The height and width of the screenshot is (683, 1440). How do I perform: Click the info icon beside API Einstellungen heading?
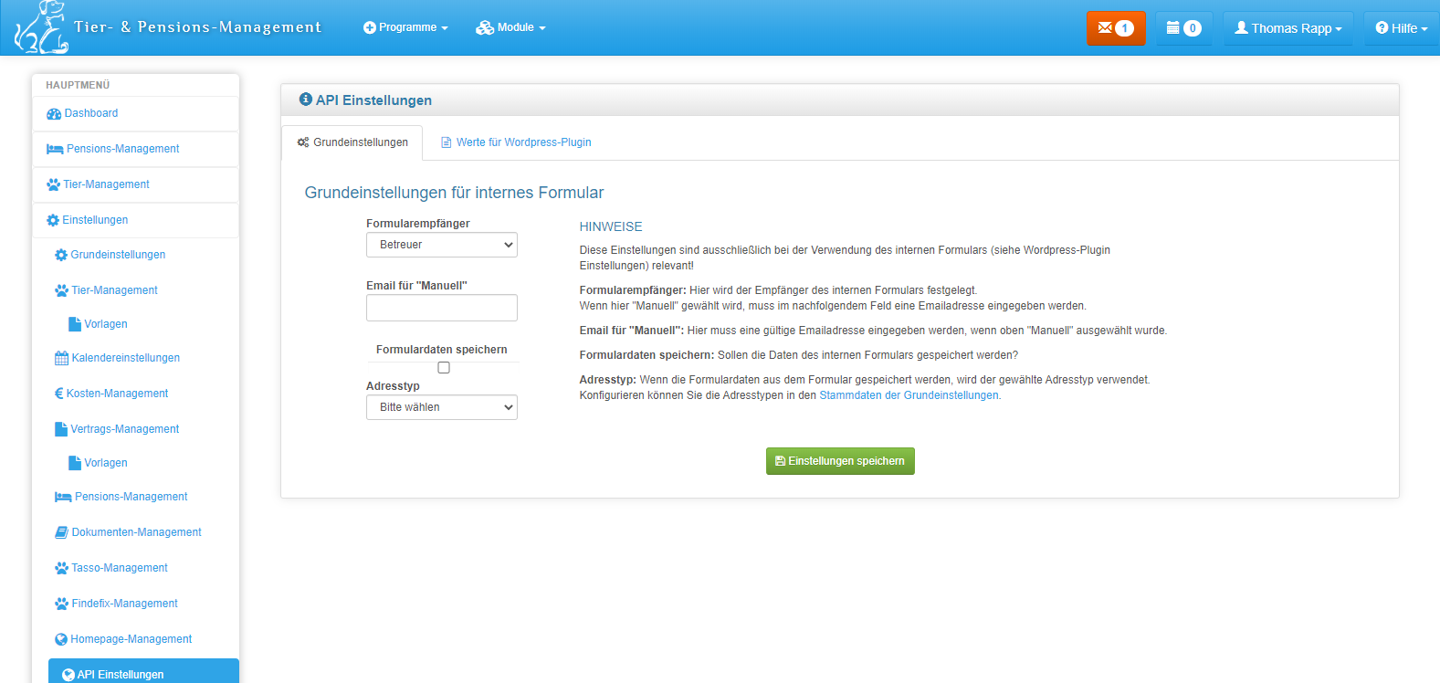[x=306, y=100]
